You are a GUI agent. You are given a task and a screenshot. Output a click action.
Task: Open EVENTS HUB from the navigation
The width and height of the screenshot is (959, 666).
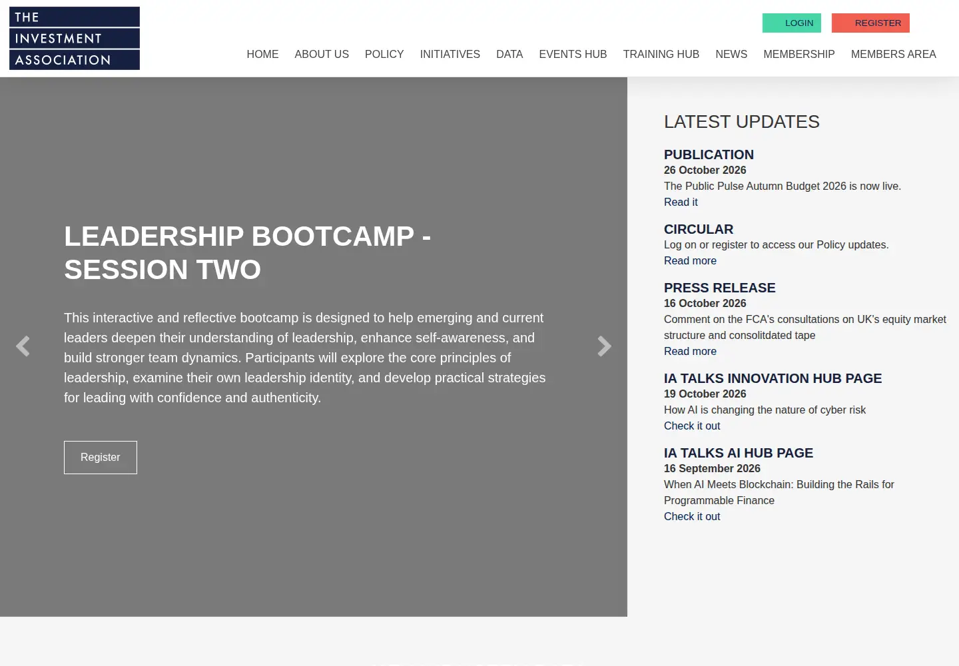coord(573,55)
